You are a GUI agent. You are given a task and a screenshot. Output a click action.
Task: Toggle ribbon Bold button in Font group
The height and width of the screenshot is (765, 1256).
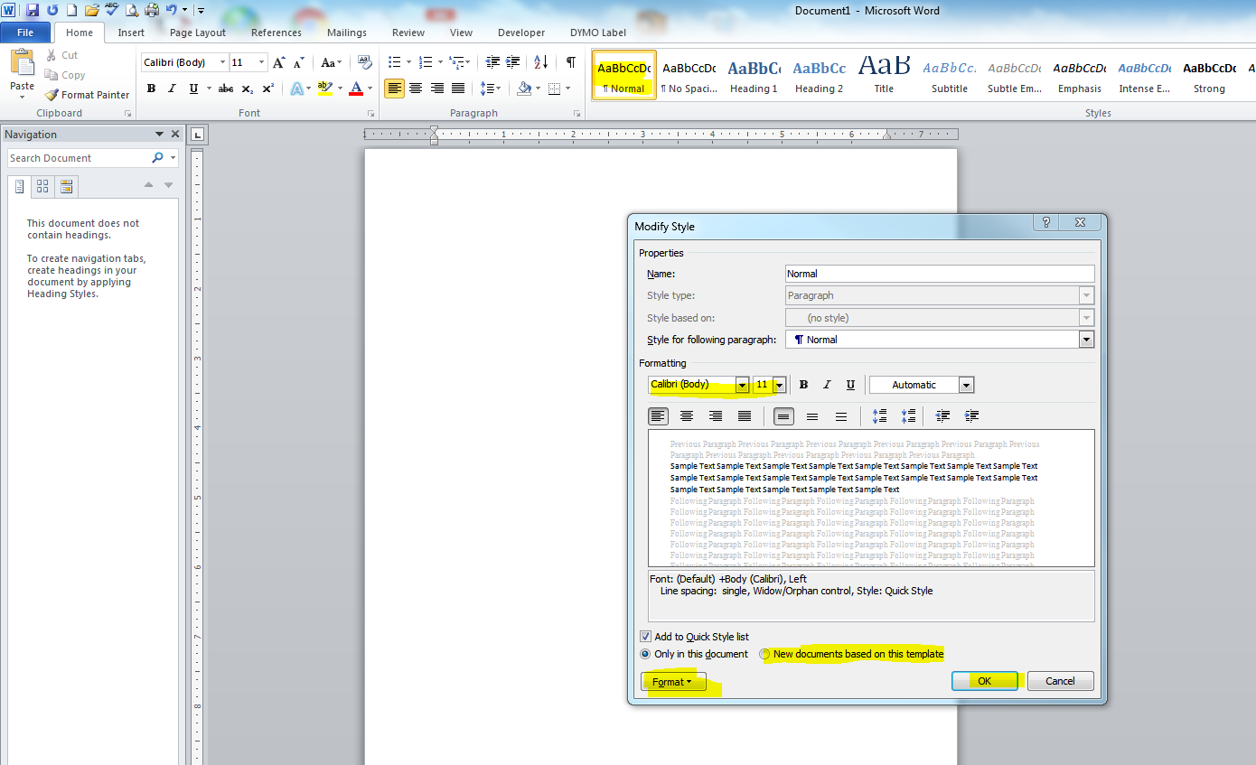151,89
